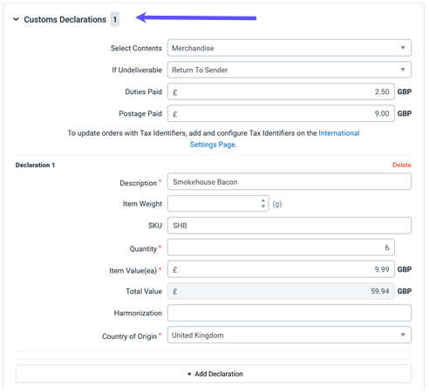Click the Item Value(ea) field
Screen dimensions: 429x392
(281, 269)
